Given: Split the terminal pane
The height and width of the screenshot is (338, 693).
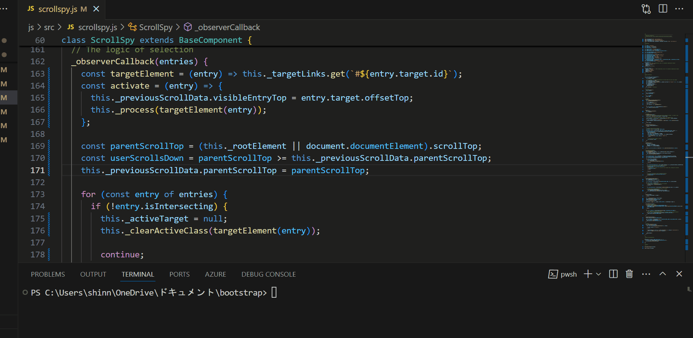Looking at the screenshot, I should 613,274.
